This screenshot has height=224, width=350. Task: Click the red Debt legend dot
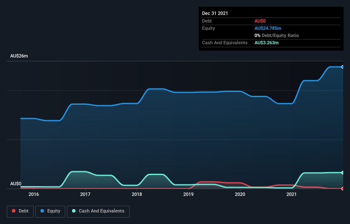click(14, 211)
